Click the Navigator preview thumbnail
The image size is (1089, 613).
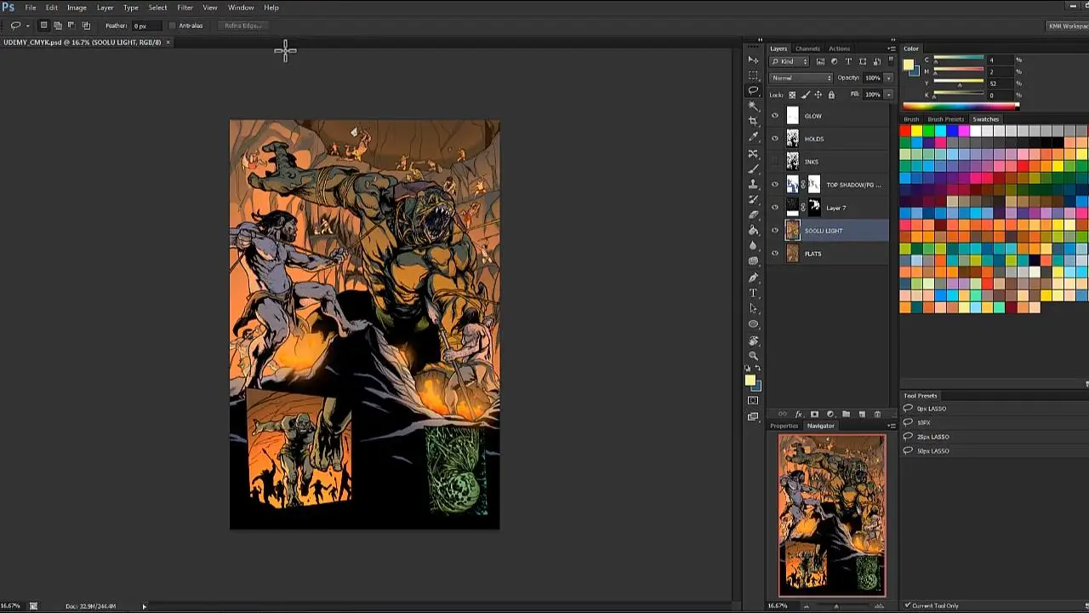(832, 515)
